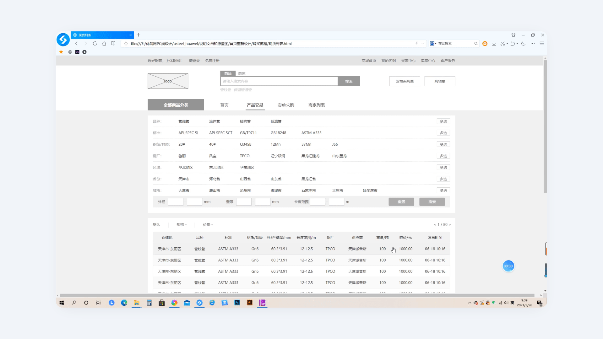Click the home page icon

(x=104, y=44)
